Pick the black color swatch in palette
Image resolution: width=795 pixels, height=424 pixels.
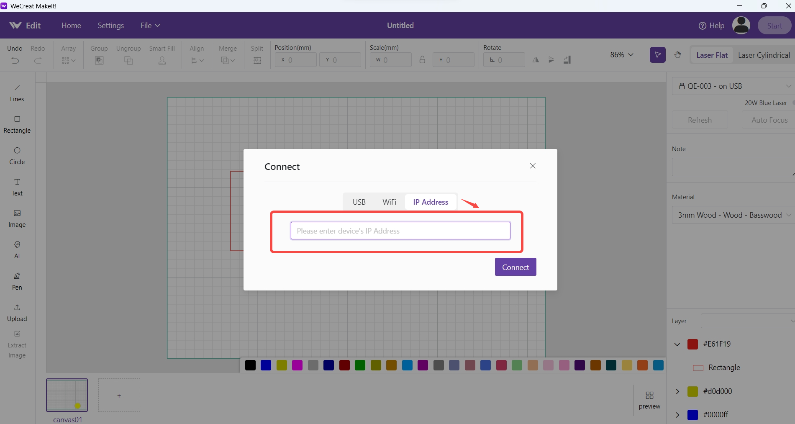[x=250, y=365]
